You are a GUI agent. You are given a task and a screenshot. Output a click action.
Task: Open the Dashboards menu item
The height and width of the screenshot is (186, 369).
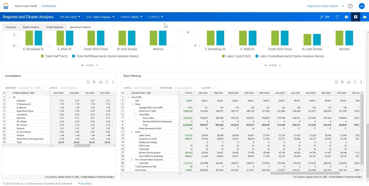[x=49, y=6]
